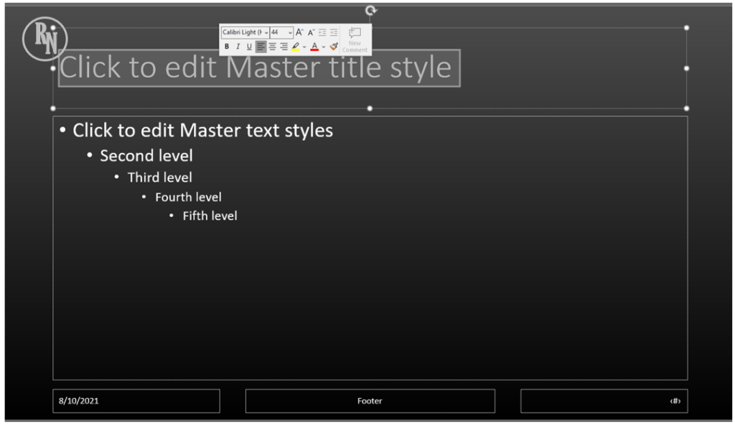The width and height of the screenshot is (735, 424).
Task: Select the Align Left icon
Action: click(261, 47)
